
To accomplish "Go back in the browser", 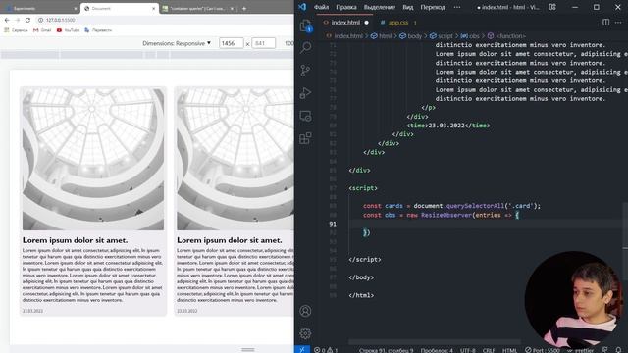I will (x=7, y=20).
